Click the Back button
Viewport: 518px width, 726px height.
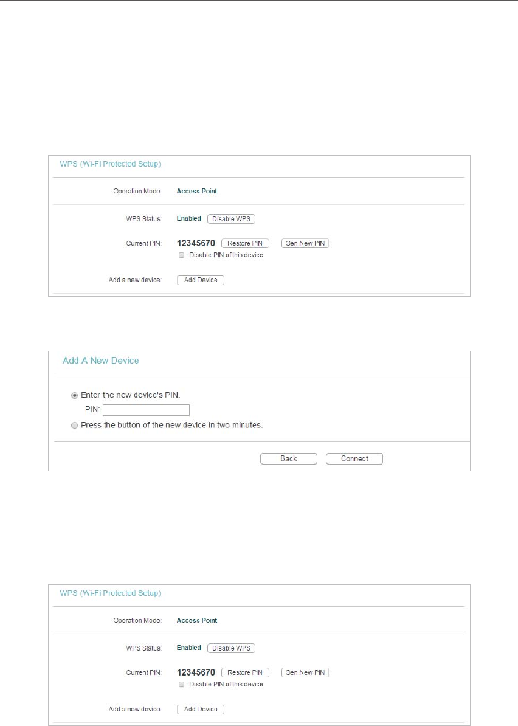288,459
